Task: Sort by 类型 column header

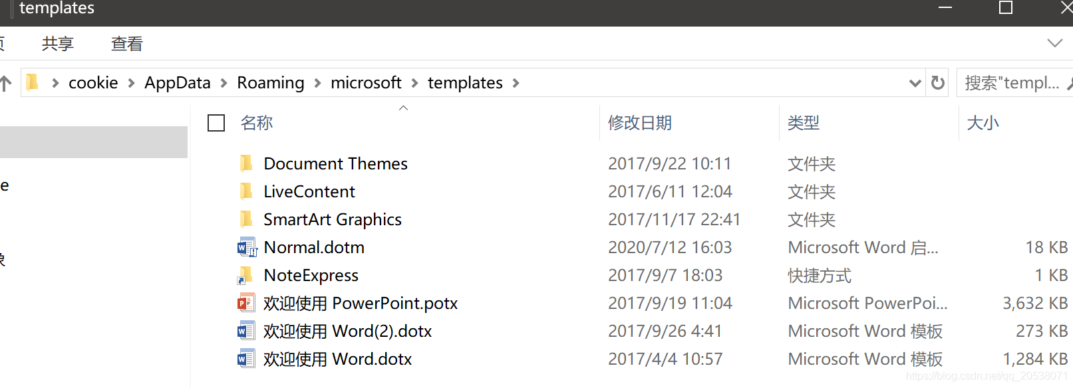Action: (x=804, y=123)
